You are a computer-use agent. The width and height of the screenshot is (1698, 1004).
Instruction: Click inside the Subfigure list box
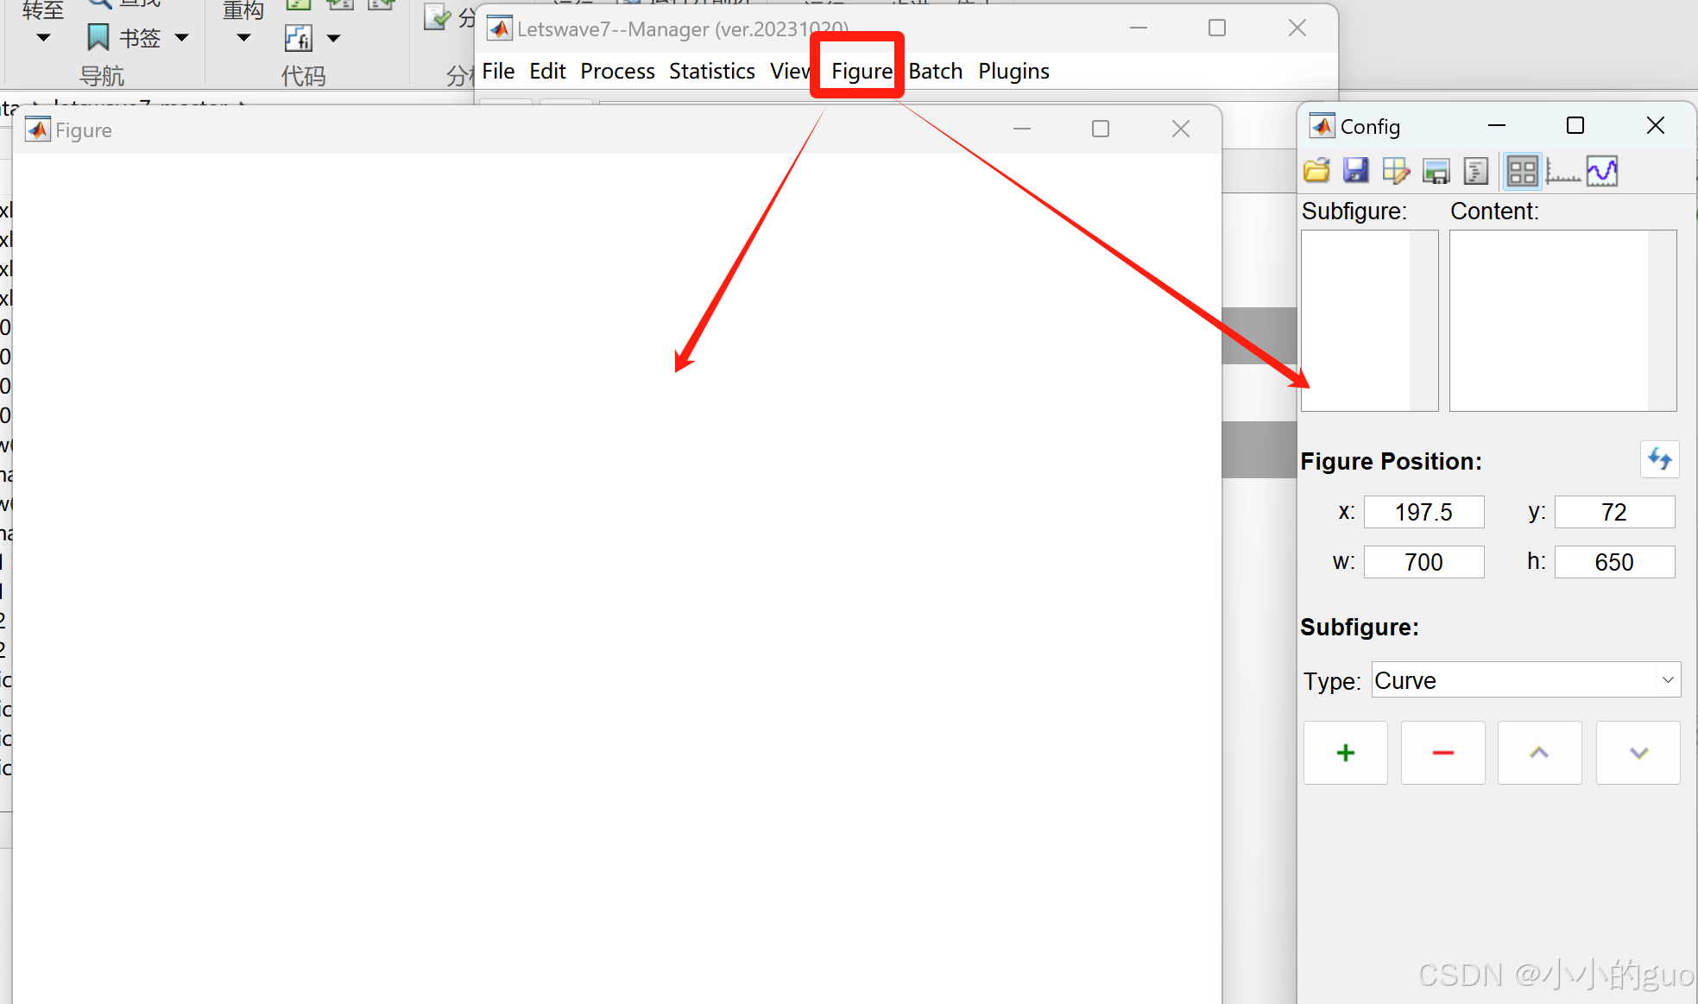1370,320
